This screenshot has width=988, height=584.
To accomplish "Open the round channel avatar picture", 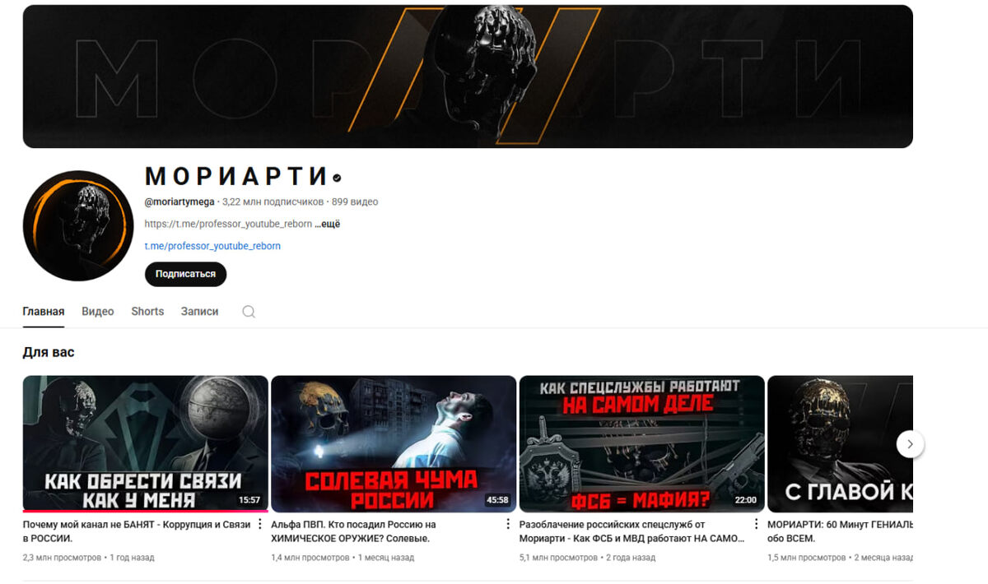I will click(78, 226).
